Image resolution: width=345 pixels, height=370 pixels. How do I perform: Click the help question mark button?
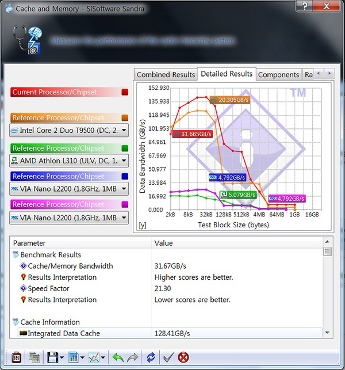coord(304,6)
